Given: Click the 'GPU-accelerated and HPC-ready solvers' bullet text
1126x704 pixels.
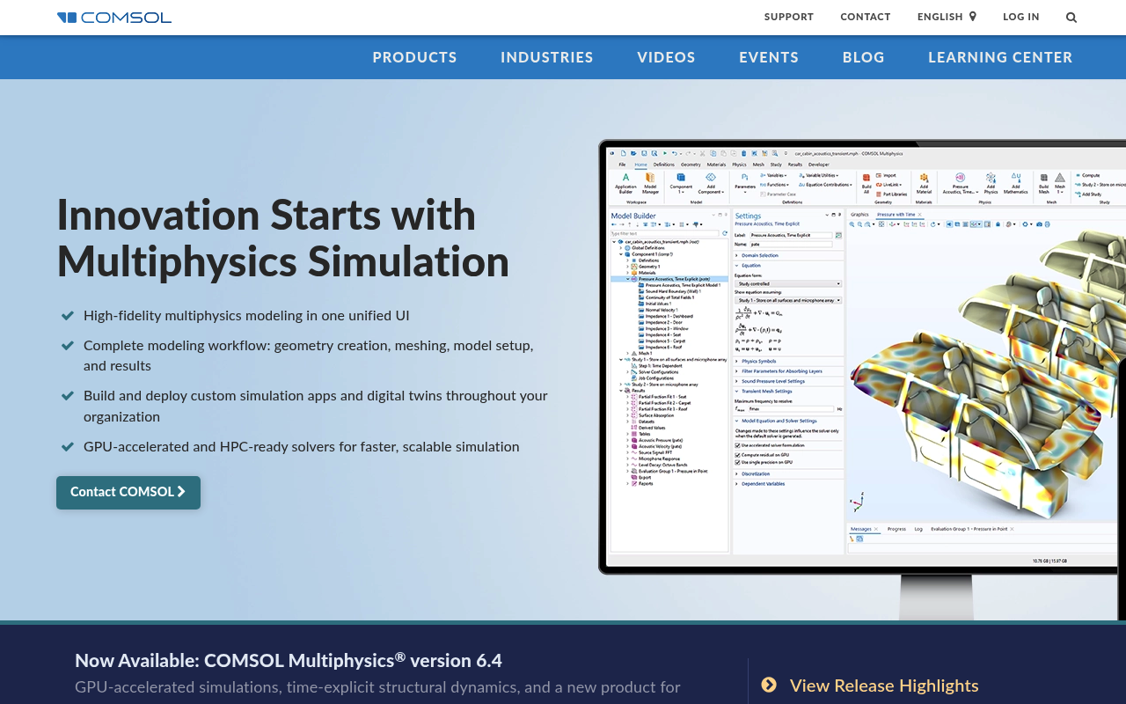Looking at the screenshot, I should 302,446.
